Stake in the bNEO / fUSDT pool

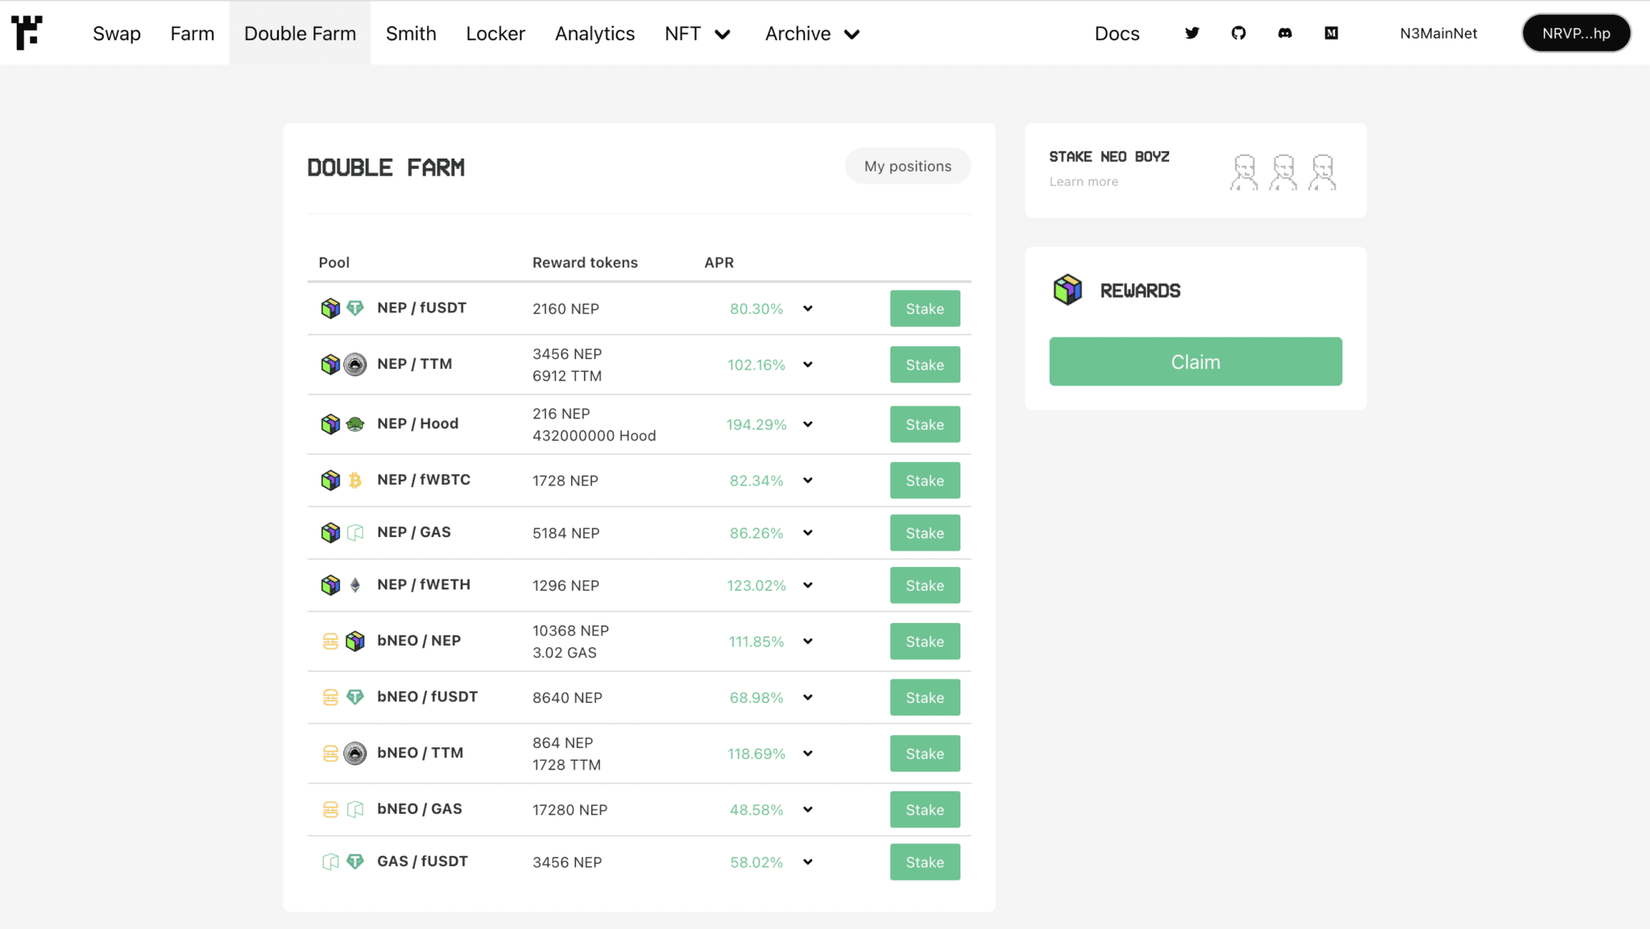[925, 697]
